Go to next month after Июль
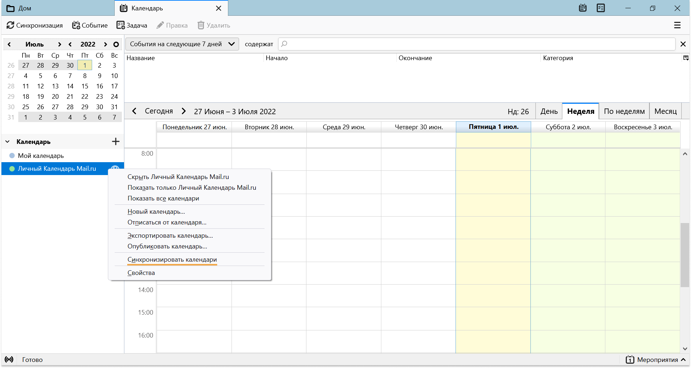Viewport: 691px width, 368px height. [x=59, y=44]
